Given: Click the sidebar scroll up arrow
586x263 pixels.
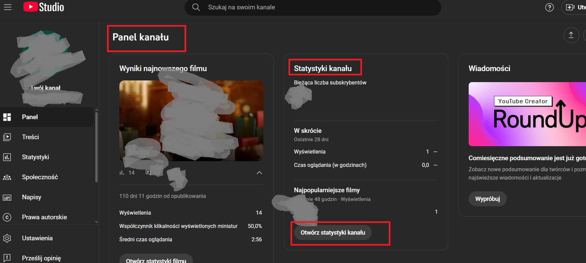Looking at the screenshot, I should click(x=96, y=109).
